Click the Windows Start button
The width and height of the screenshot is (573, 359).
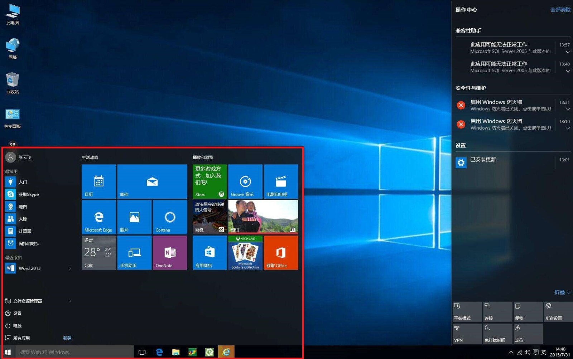tap(8, 352)
